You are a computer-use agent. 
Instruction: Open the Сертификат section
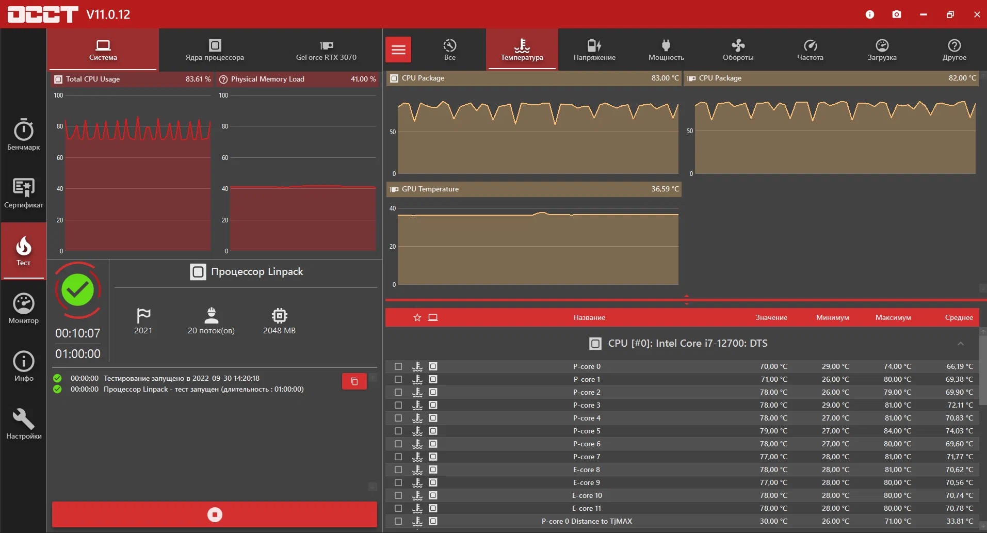24,193
